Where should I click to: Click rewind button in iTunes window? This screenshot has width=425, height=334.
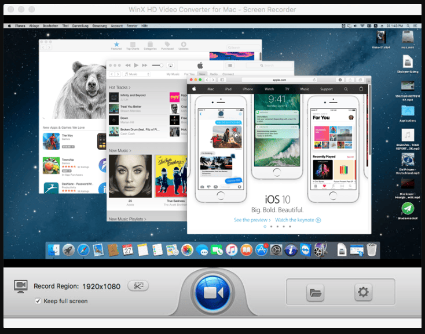(x=127, y=65)
